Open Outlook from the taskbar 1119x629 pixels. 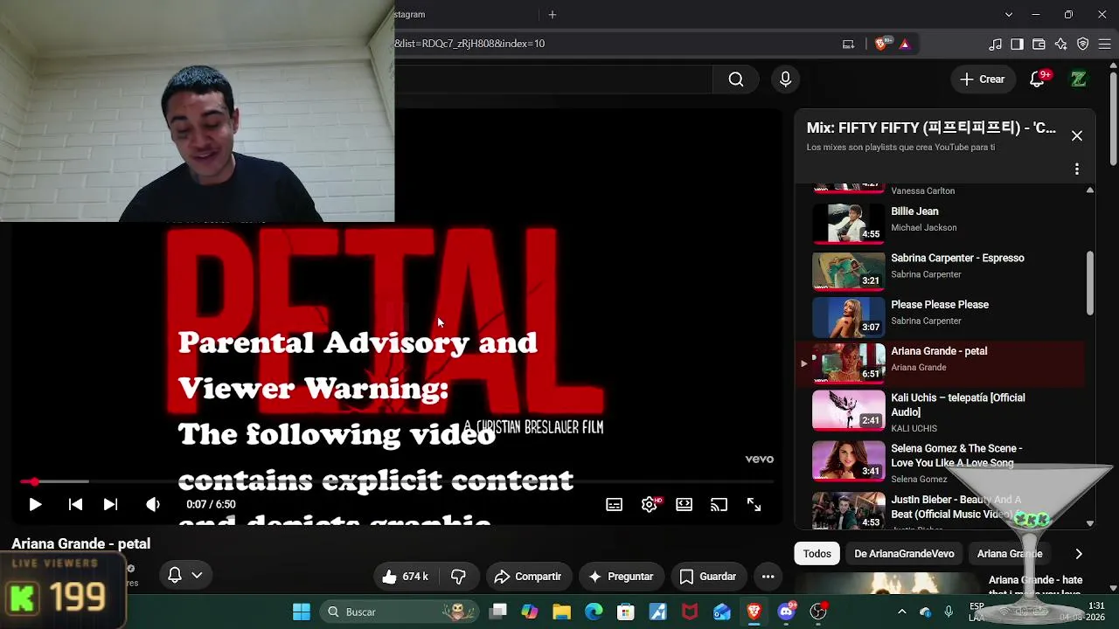pos(722,612)
